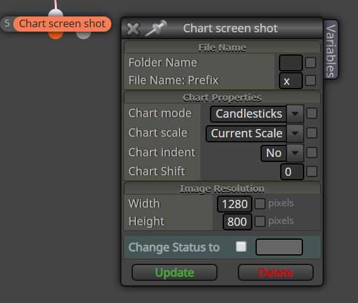The image size is (358, 303).
Task: Tick the checkbox beside File Name: Prefix
Action: coord(311,80)
